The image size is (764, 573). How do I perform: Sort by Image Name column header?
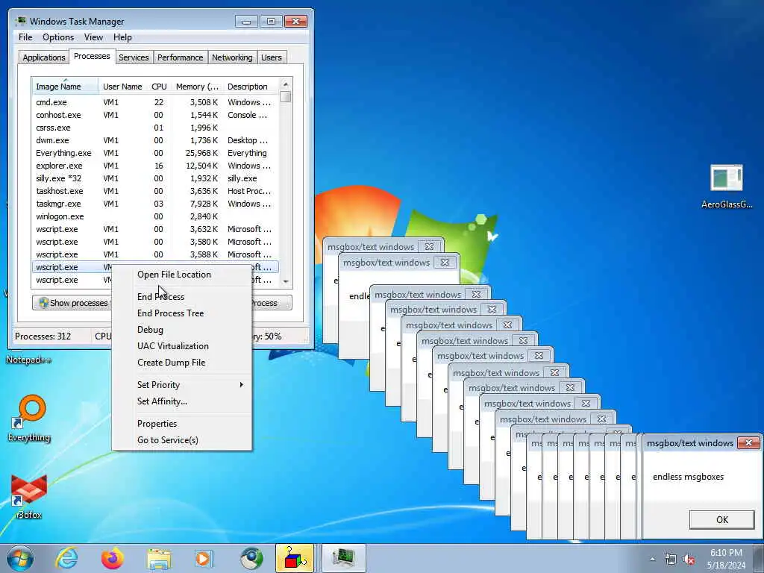click(66, 87)
